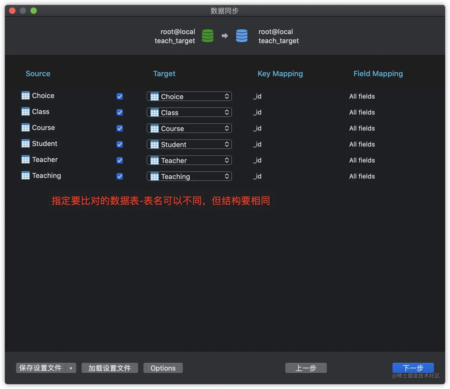The height and width of the screenshot is (389, 450).
Task: Open the Class target table dropdown arrows
Action: pos(227,112)
